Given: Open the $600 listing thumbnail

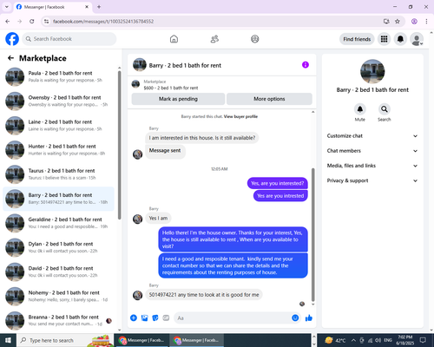Looking at the screenshot, I should click(x=135, y=84).
